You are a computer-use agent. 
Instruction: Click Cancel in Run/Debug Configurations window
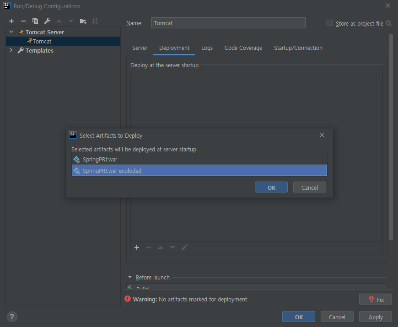[x=337, y=316]
